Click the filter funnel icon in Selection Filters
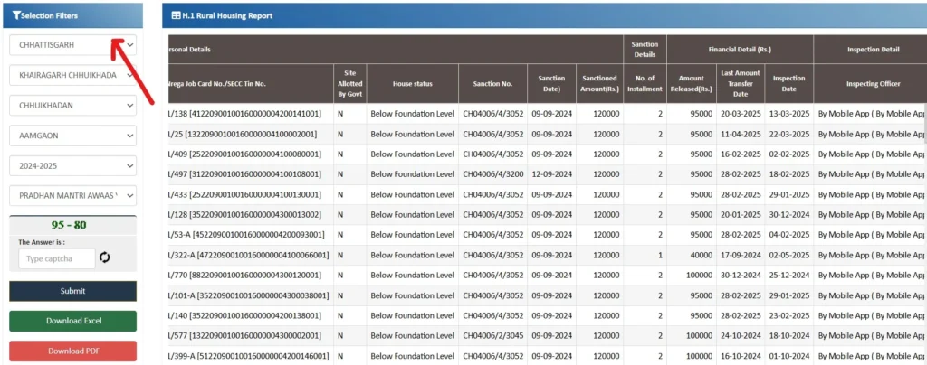The height and width of the screenshot is (365, 927). point(16,16)
